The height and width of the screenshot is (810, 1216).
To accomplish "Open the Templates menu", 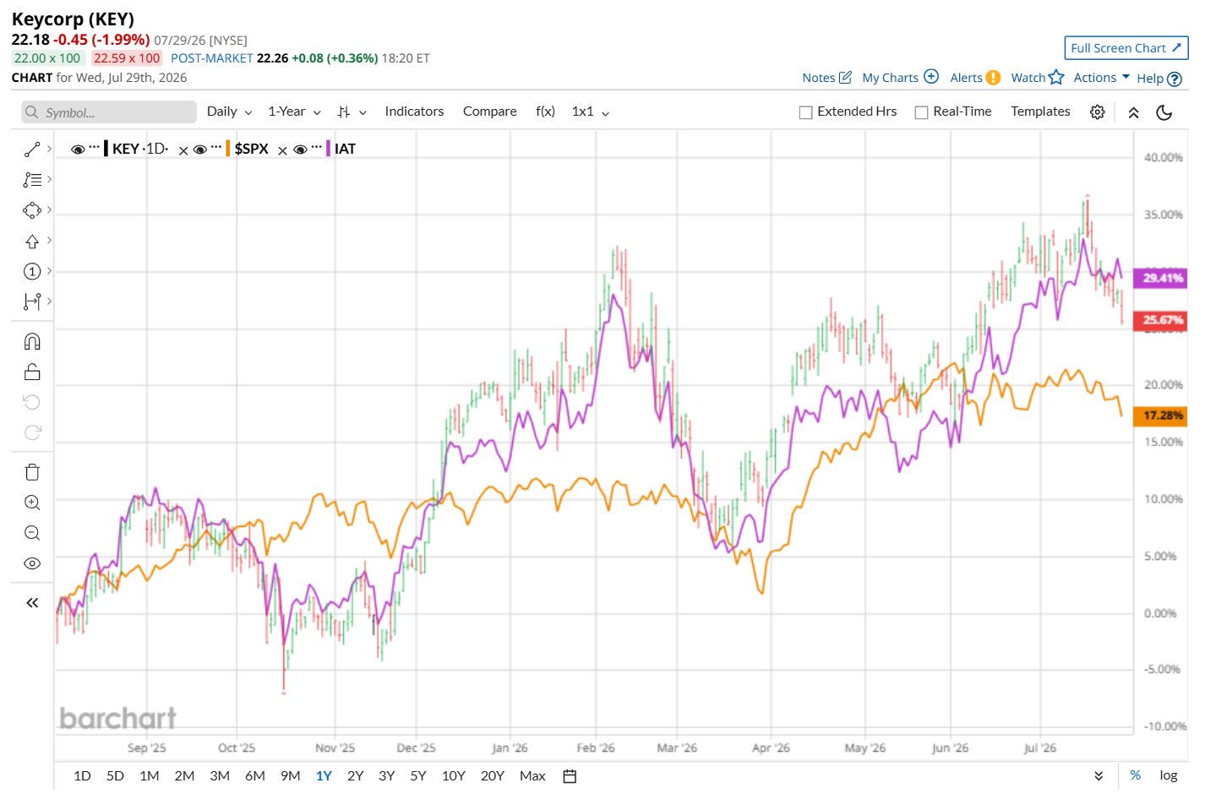I will 1040,111.
